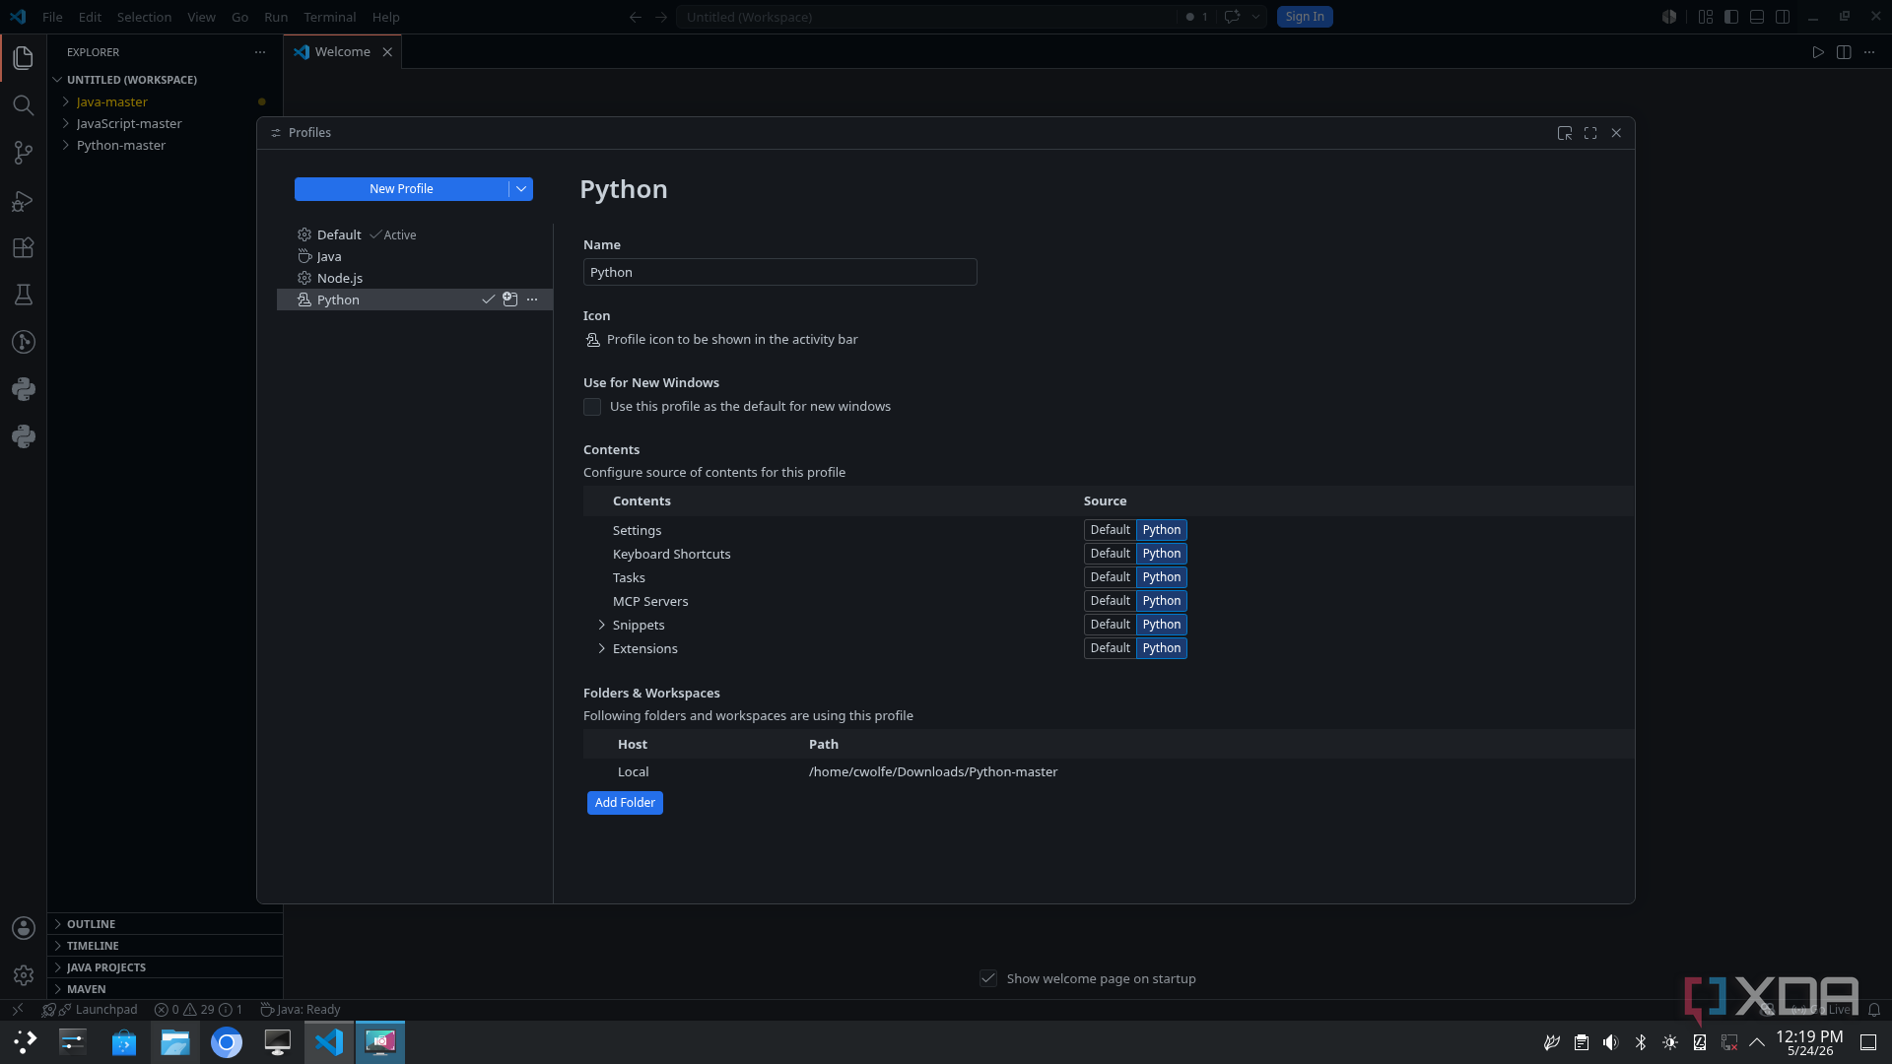
Task: Set Keyboard Shortcuts source to Python
Action: [1162, 554]
